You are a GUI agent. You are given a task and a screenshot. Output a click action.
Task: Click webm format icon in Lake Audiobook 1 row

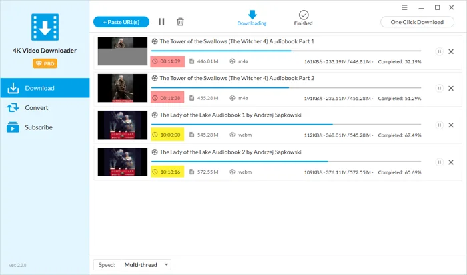click(x=232, y=135)
